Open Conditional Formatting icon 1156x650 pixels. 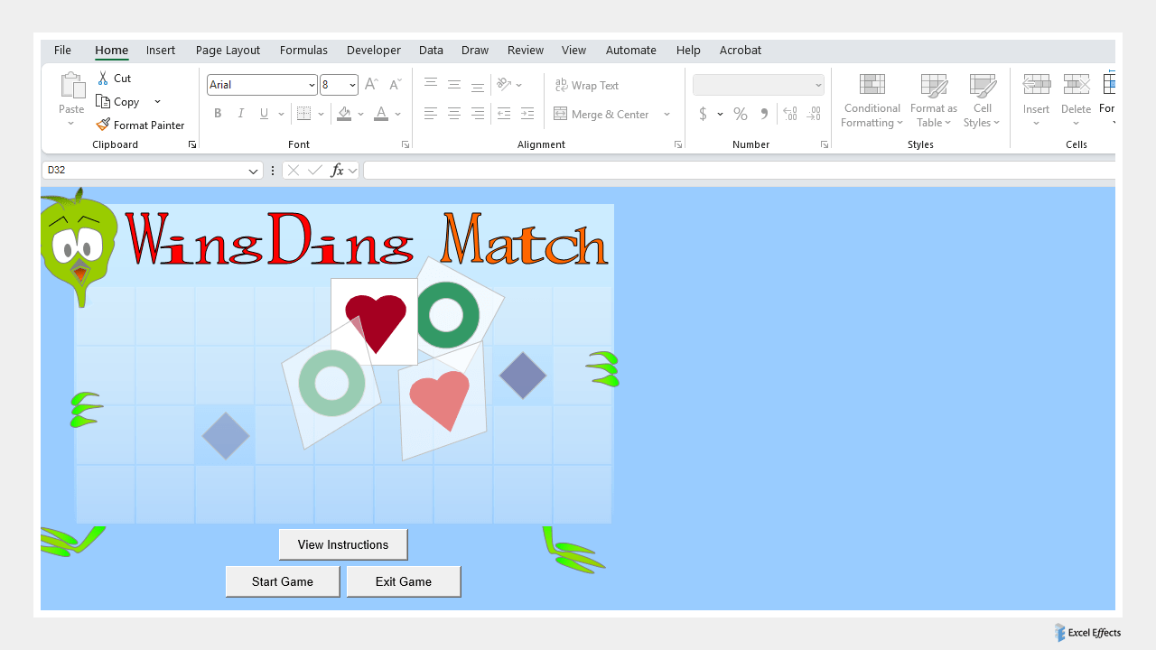872,86
